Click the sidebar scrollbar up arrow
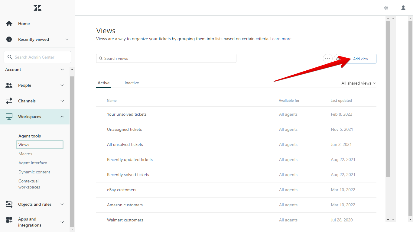413x232 pixels. click(72, 69)
